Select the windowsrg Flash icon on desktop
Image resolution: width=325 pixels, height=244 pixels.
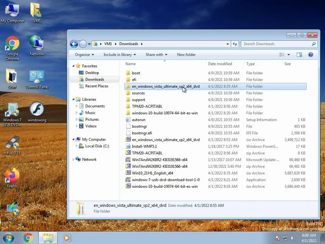[37, 112]
